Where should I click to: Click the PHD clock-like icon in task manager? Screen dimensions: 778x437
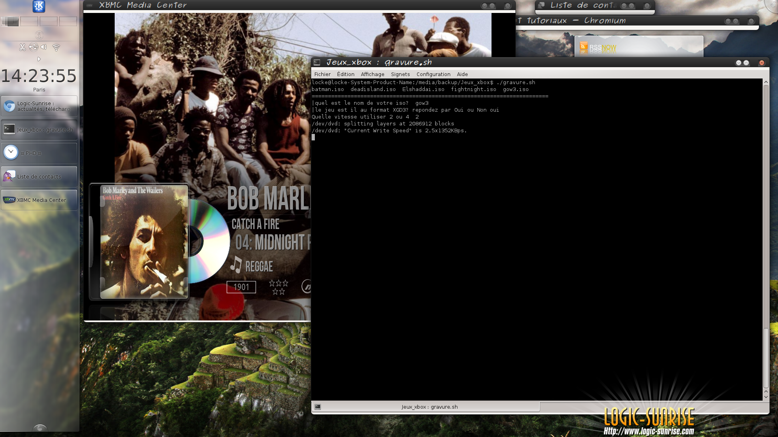[x=11, y=153]
